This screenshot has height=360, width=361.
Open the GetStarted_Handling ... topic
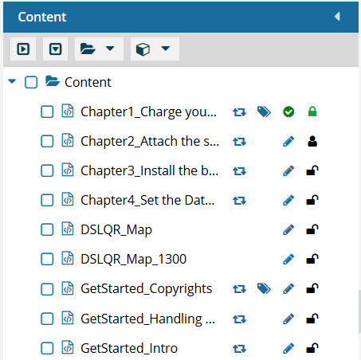coord(147,319)
